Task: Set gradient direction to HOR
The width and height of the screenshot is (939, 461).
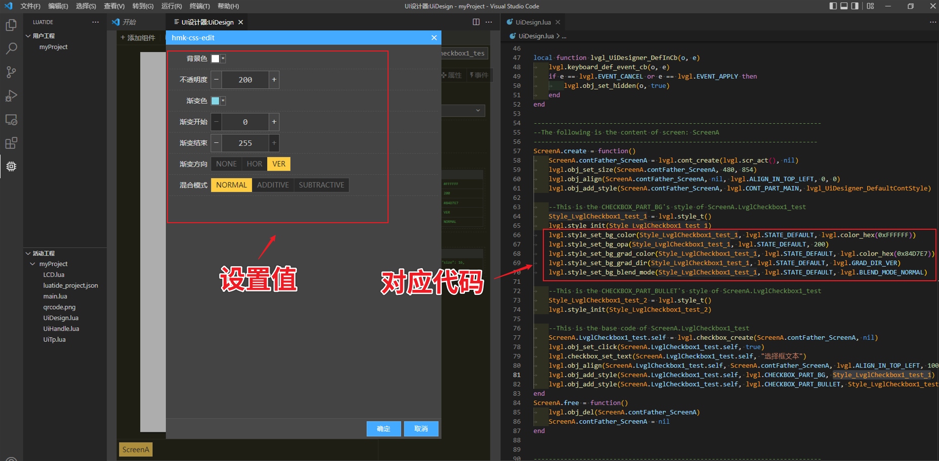Action: (254, 164)
